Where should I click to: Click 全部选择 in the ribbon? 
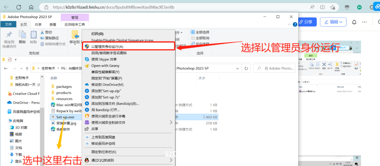click(200, 32)
